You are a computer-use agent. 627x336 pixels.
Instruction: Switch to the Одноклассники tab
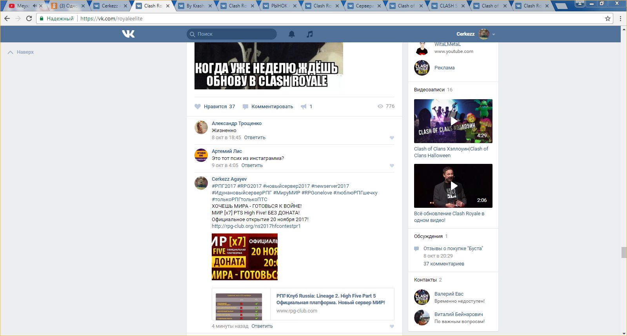pyautogui.click(x=68, y=6)
